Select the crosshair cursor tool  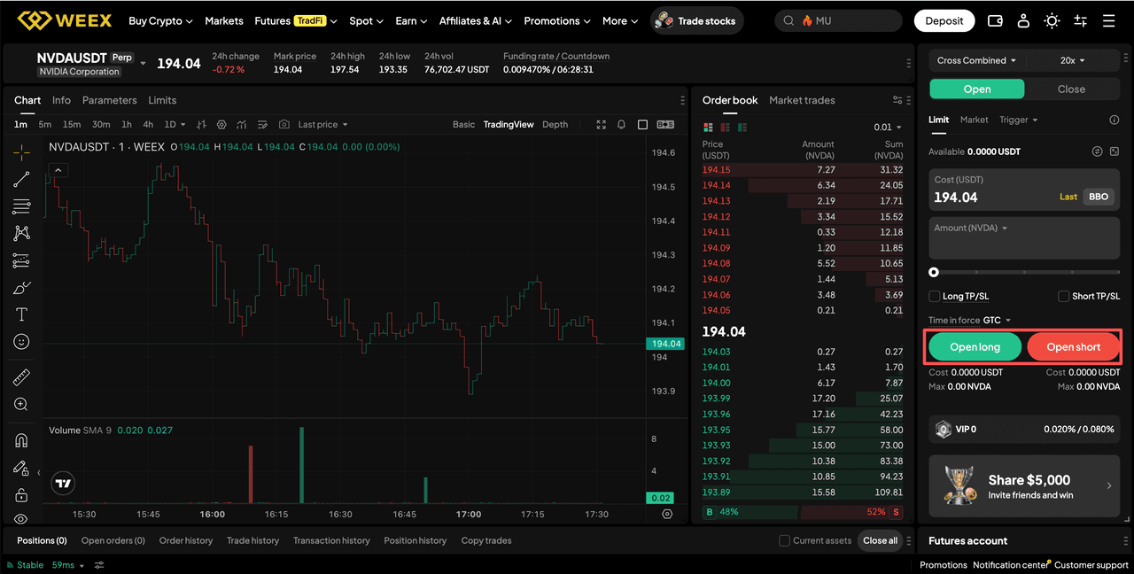21,152
